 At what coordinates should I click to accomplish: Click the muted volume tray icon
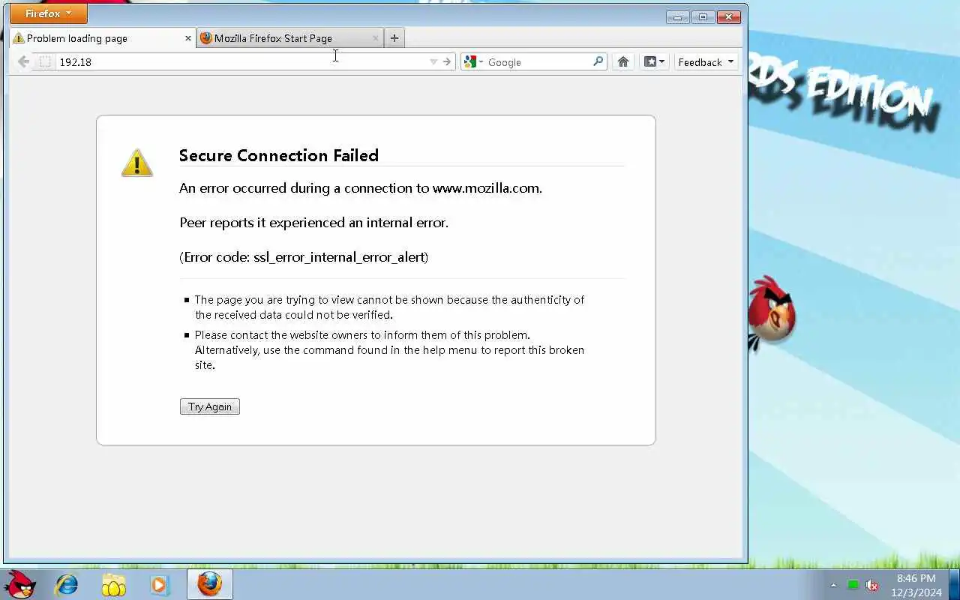coord(871,585)
